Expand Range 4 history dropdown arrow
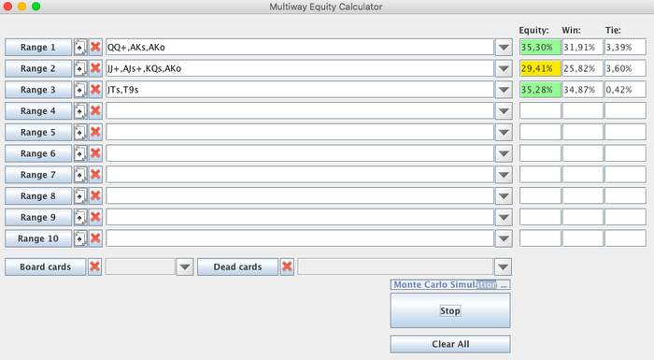 [504, 111]
